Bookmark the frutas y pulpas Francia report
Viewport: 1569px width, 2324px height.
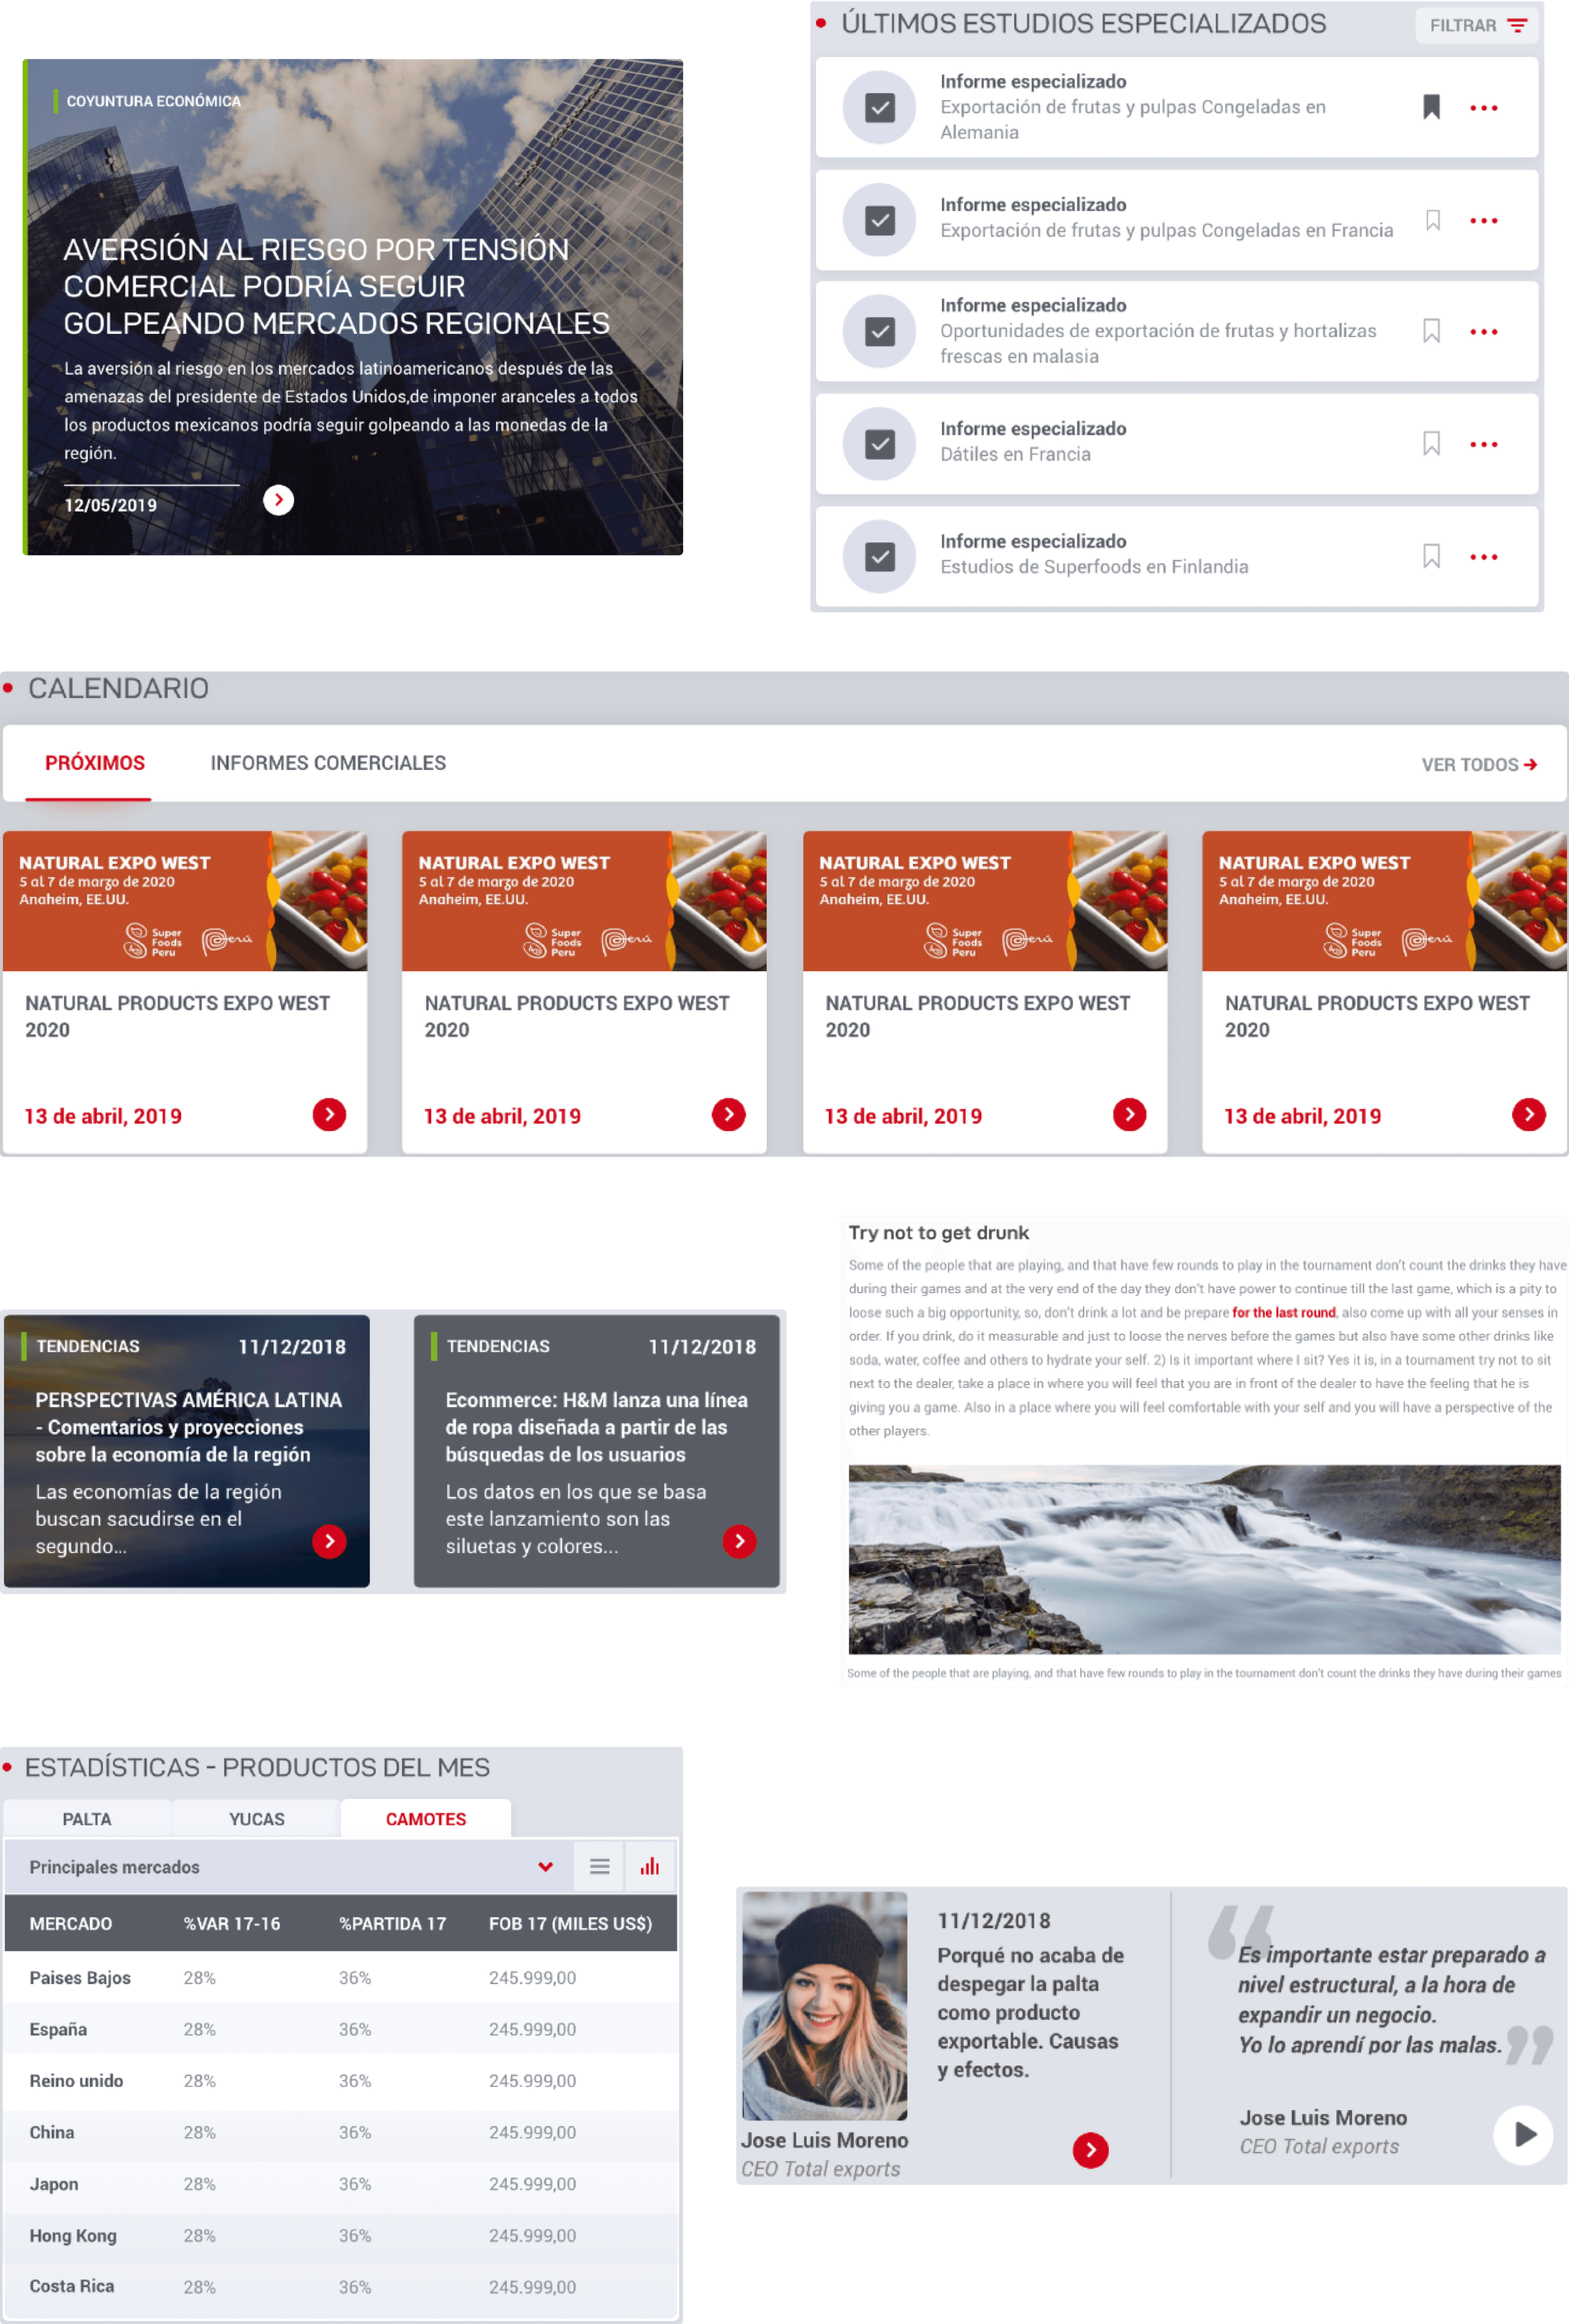pyautogui.click(x=1432, y=220)
